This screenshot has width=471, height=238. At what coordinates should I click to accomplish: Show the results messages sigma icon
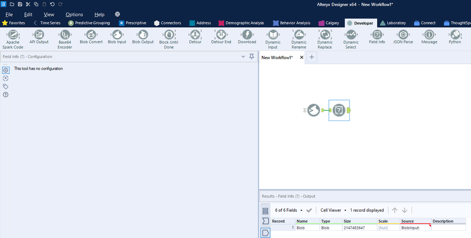[x=265, y=221]
